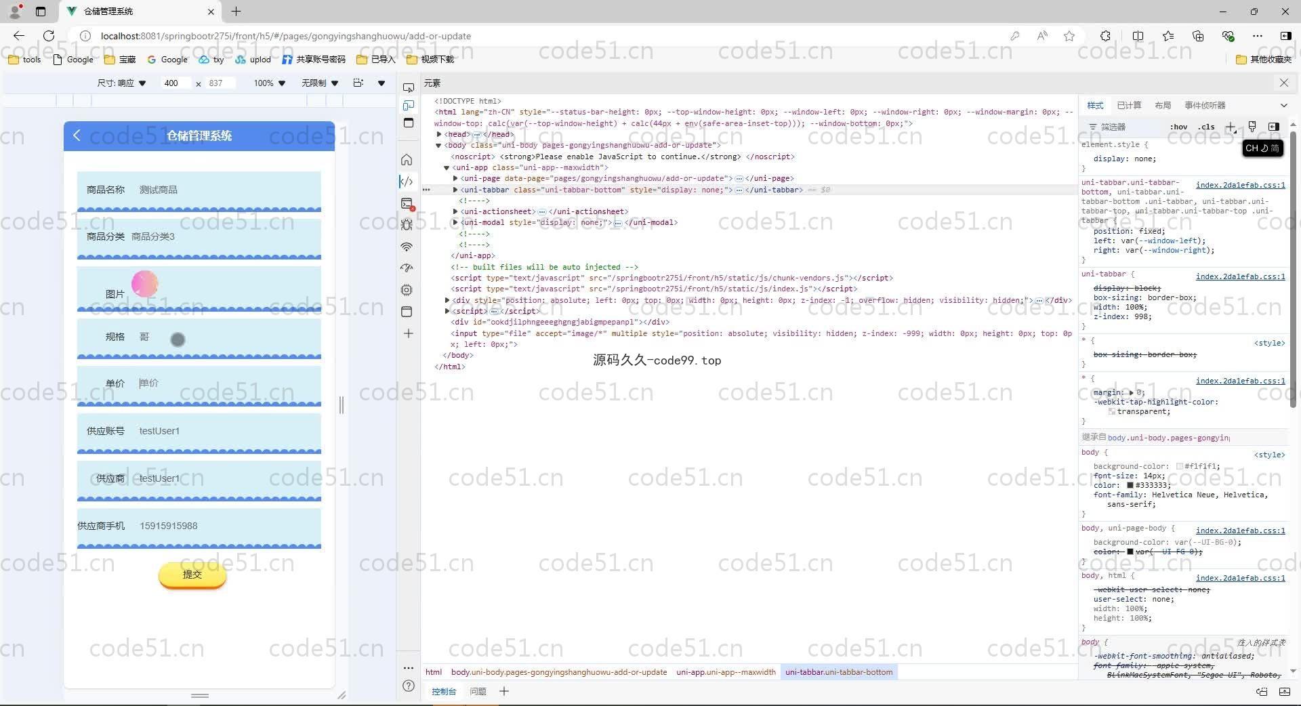Open the throttling no-limit dropdown
Viewport: 1301px width, 706px height.
[320, 83]
